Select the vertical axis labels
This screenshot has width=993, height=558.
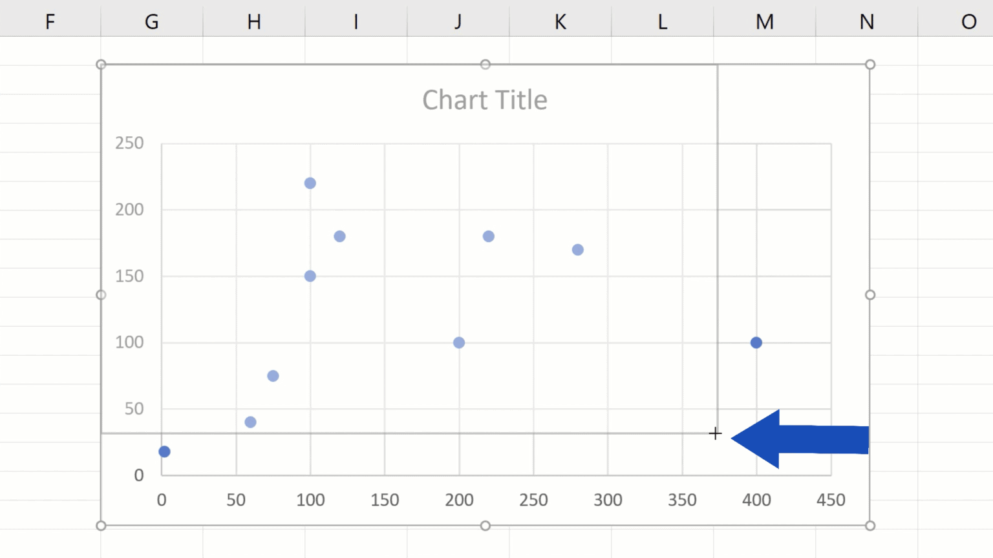[x=129, y=309]
